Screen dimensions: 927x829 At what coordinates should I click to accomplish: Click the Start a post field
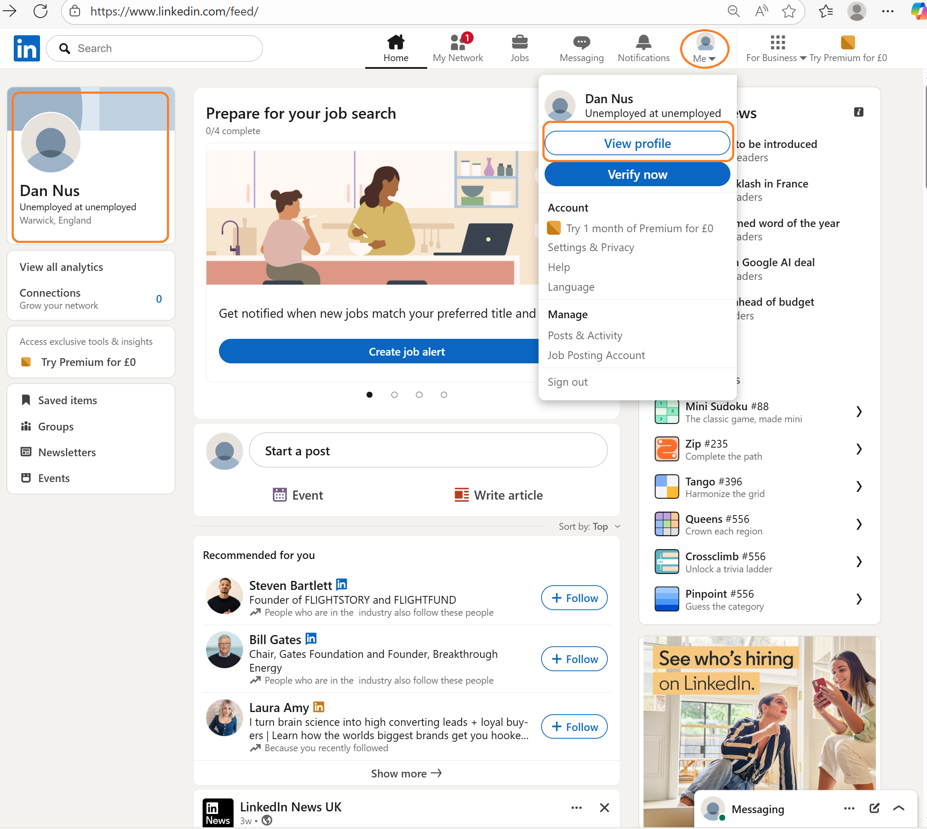(428, 451)
